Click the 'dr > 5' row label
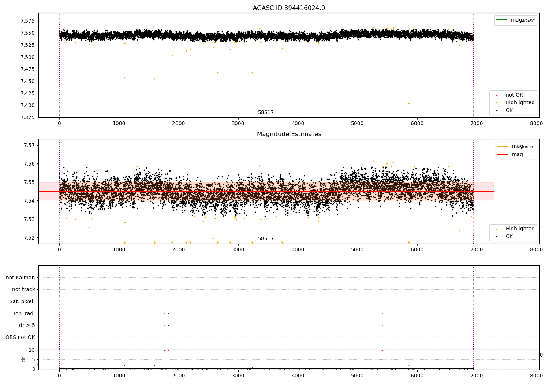Viewport: 549px width, 384px height. 27,325
